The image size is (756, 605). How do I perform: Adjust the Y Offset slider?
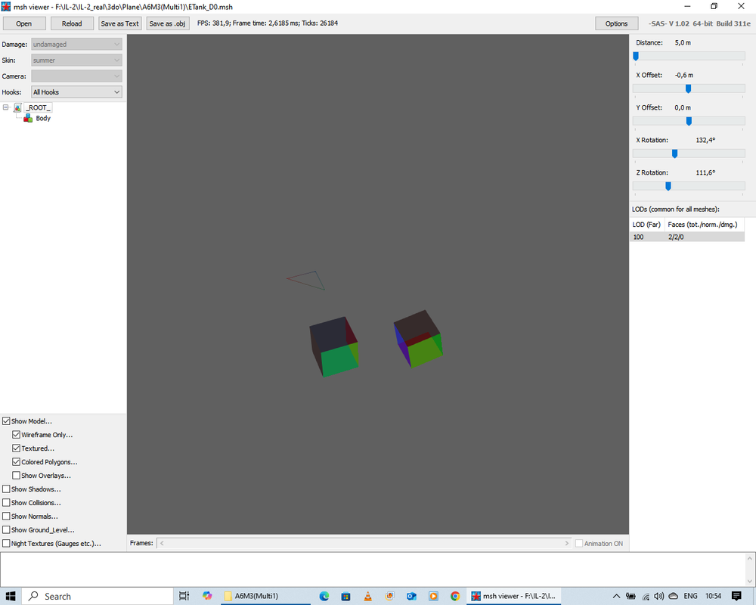click(x=689, y=121)
